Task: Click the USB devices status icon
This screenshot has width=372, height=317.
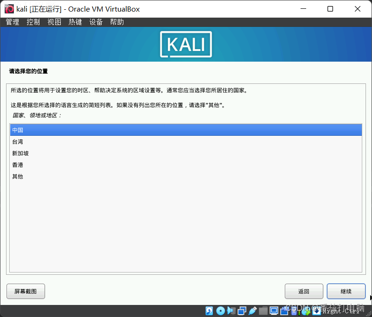Action: coord(253,311)
